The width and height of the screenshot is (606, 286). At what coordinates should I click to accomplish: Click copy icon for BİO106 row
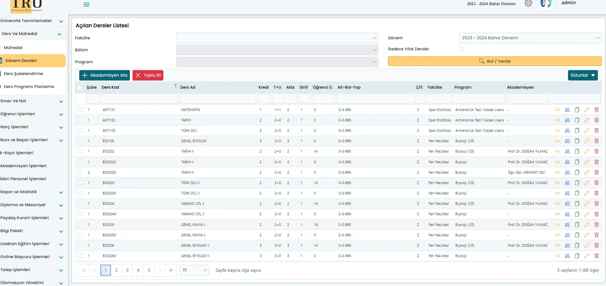tap(577, 141)
